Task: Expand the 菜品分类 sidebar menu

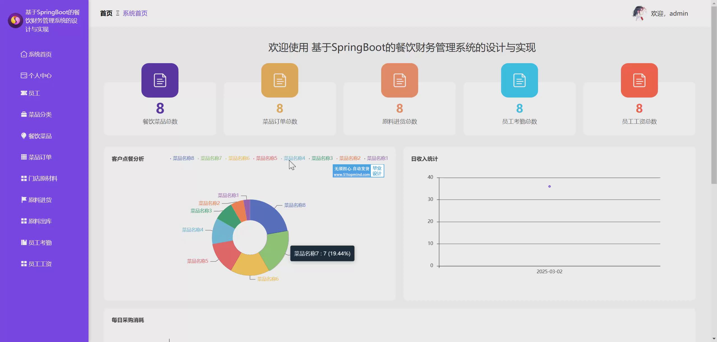Action: point(40,115)
